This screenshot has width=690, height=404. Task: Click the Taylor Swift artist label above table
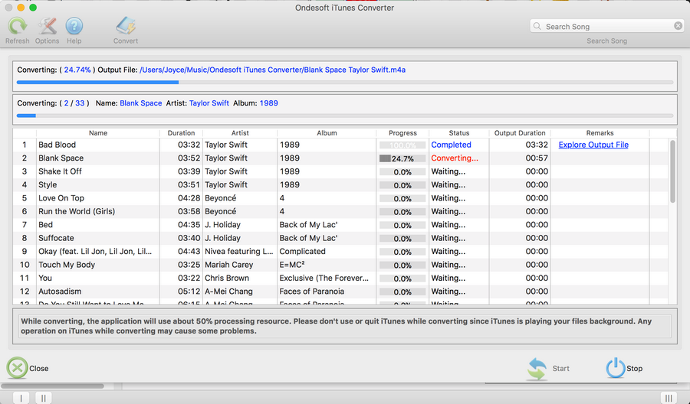tap(209, 103)
